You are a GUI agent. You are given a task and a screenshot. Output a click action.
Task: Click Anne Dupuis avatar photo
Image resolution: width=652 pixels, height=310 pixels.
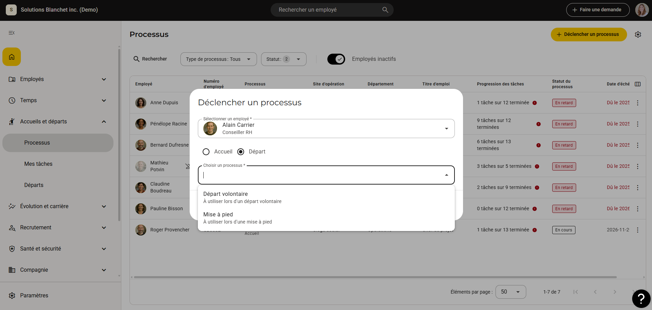pos(141,103)
